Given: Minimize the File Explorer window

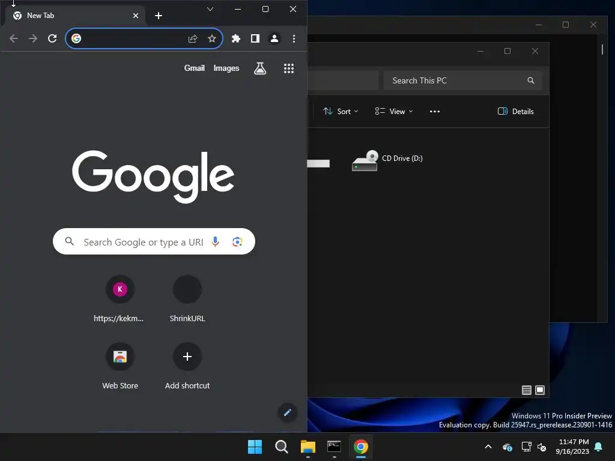Looking at the screenshot, I should (480, 52).
